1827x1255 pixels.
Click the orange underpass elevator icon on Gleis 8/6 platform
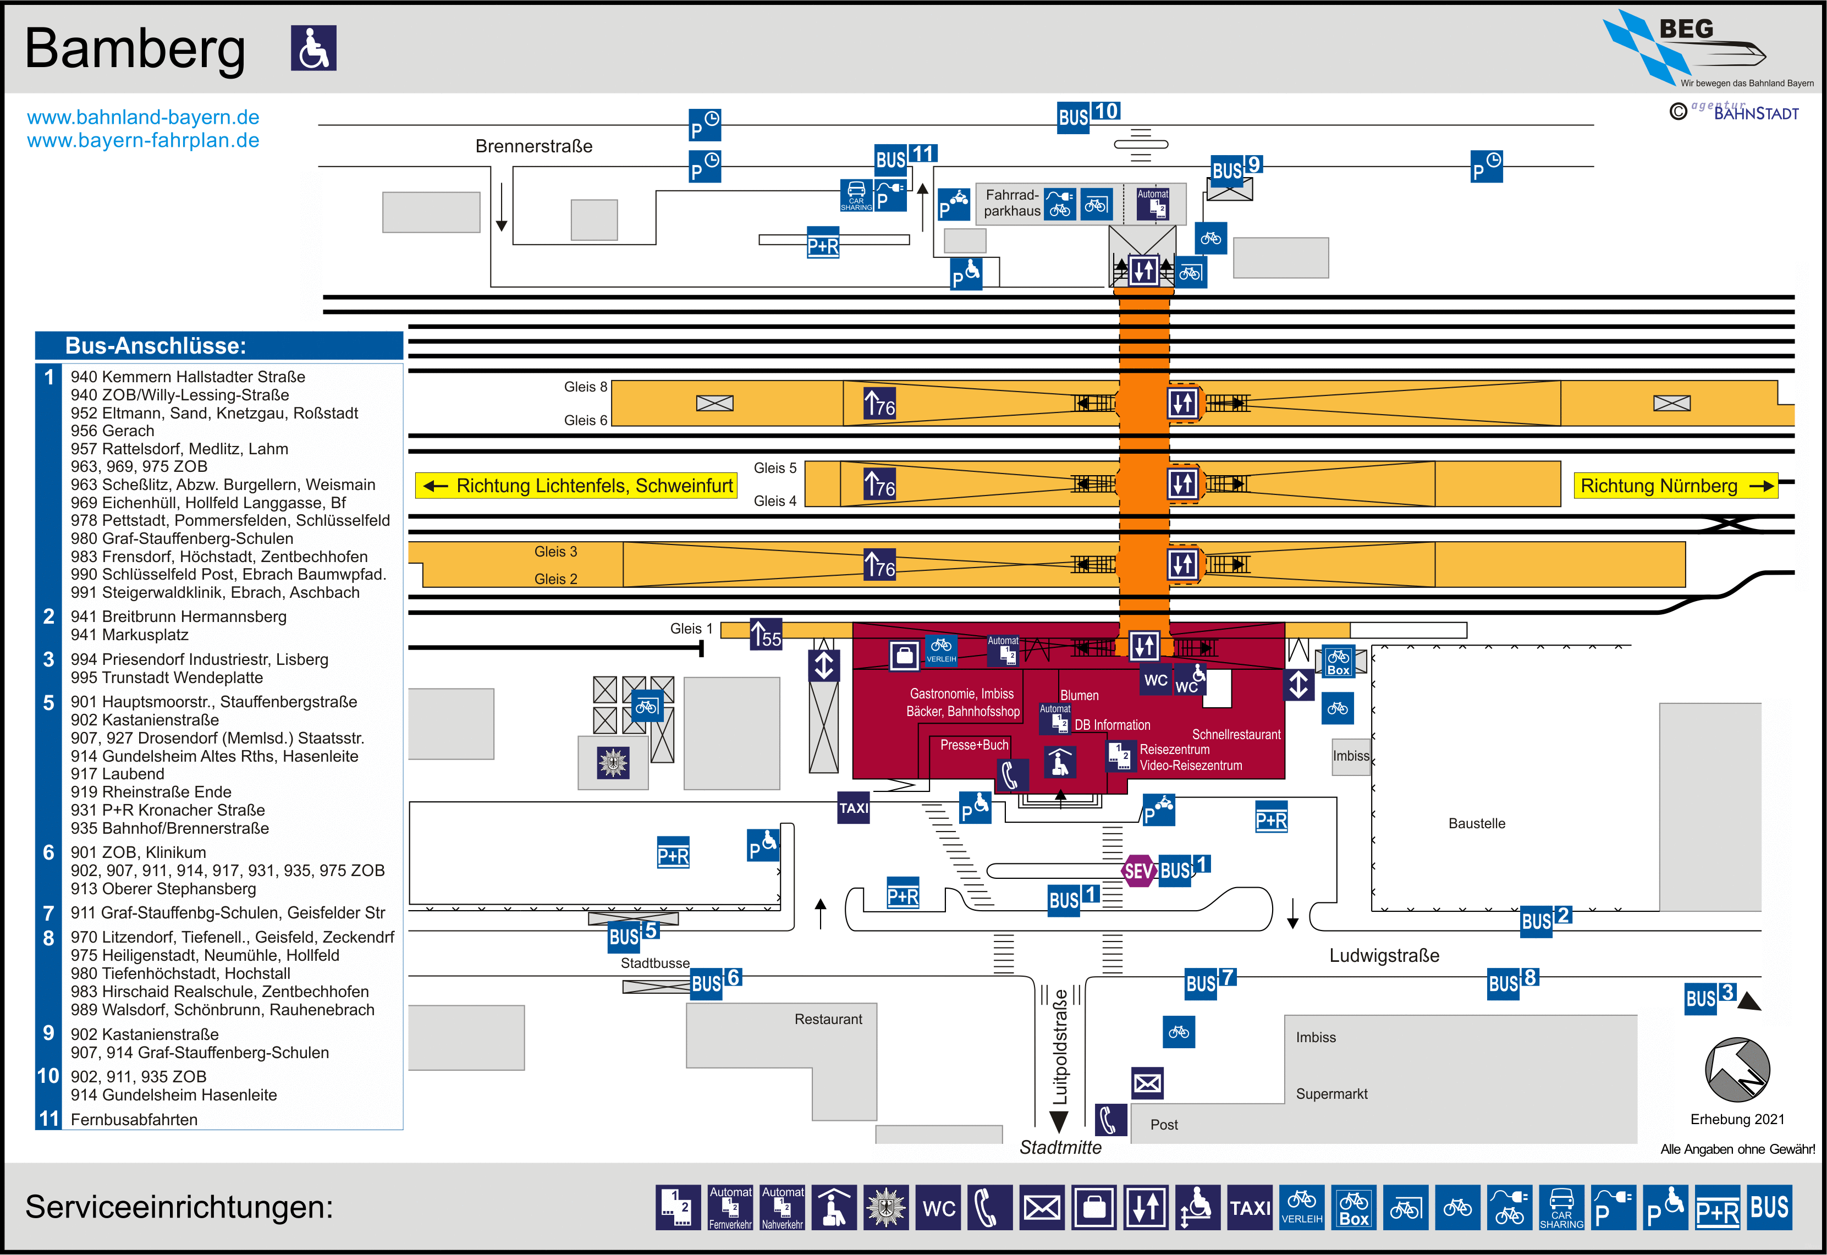pos(1182,403)
